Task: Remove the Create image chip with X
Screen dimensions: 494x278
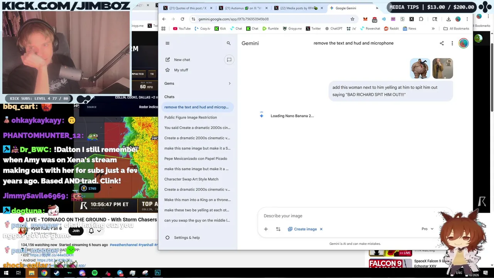Action: pyautogui.click(x=321, y=229)
